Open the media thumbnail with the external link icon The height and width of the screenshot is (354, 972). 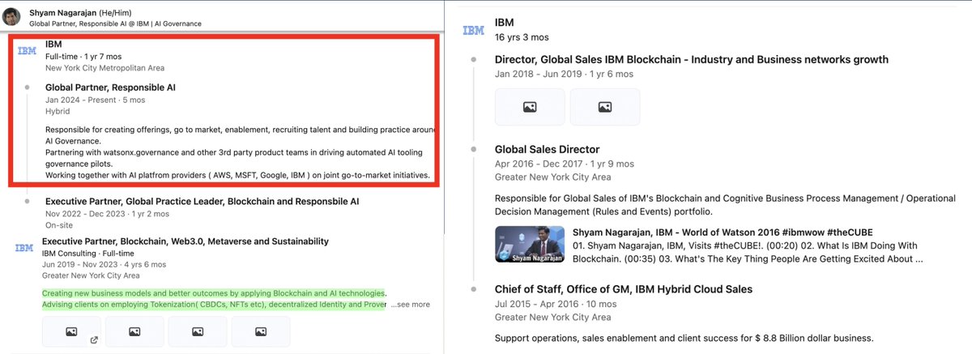pyautogui.click(x=71, y=331)
